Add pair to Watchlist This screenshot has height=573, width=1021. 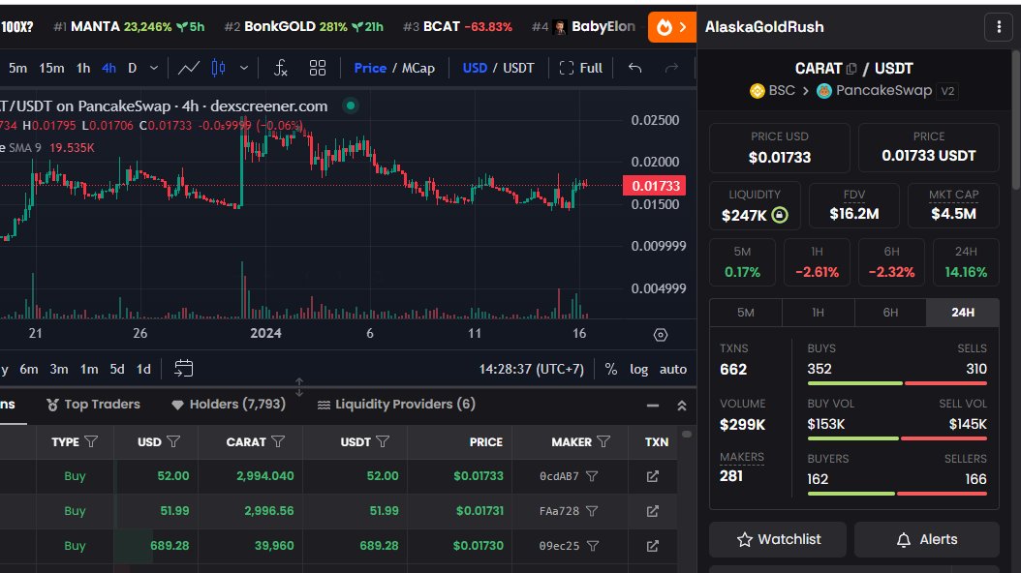tap(778, 539)
